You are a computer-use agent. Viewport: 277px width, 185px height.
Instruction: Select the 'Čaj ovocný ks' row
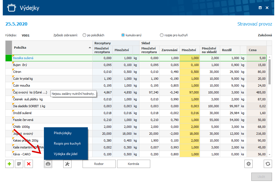(x=136, y=92)
